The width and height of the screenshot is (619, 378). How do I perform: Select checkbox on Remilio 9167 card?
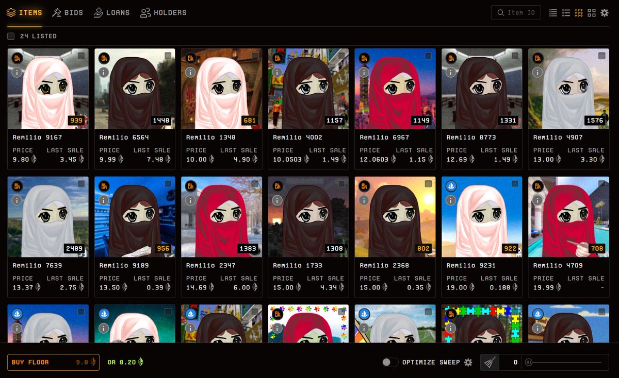(82, 56)
